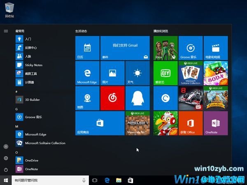This screenshot has width=247, height=185.
Task: Click the microphone icon in search box
Action: 84,180
